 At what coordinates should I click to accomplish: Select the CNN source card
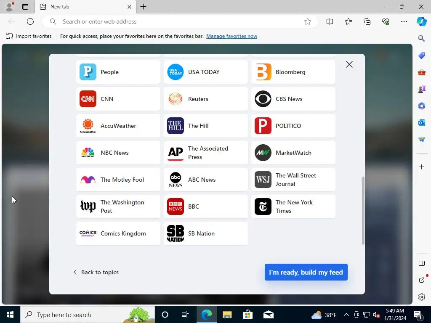pos(118,99)
